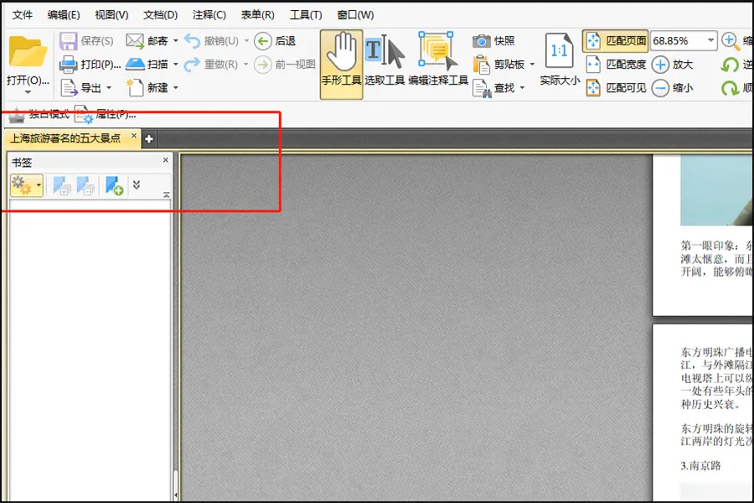Click the 实际大小 1:1 icon
This screenshot has width=754, height=503.
tap(560, 51)
